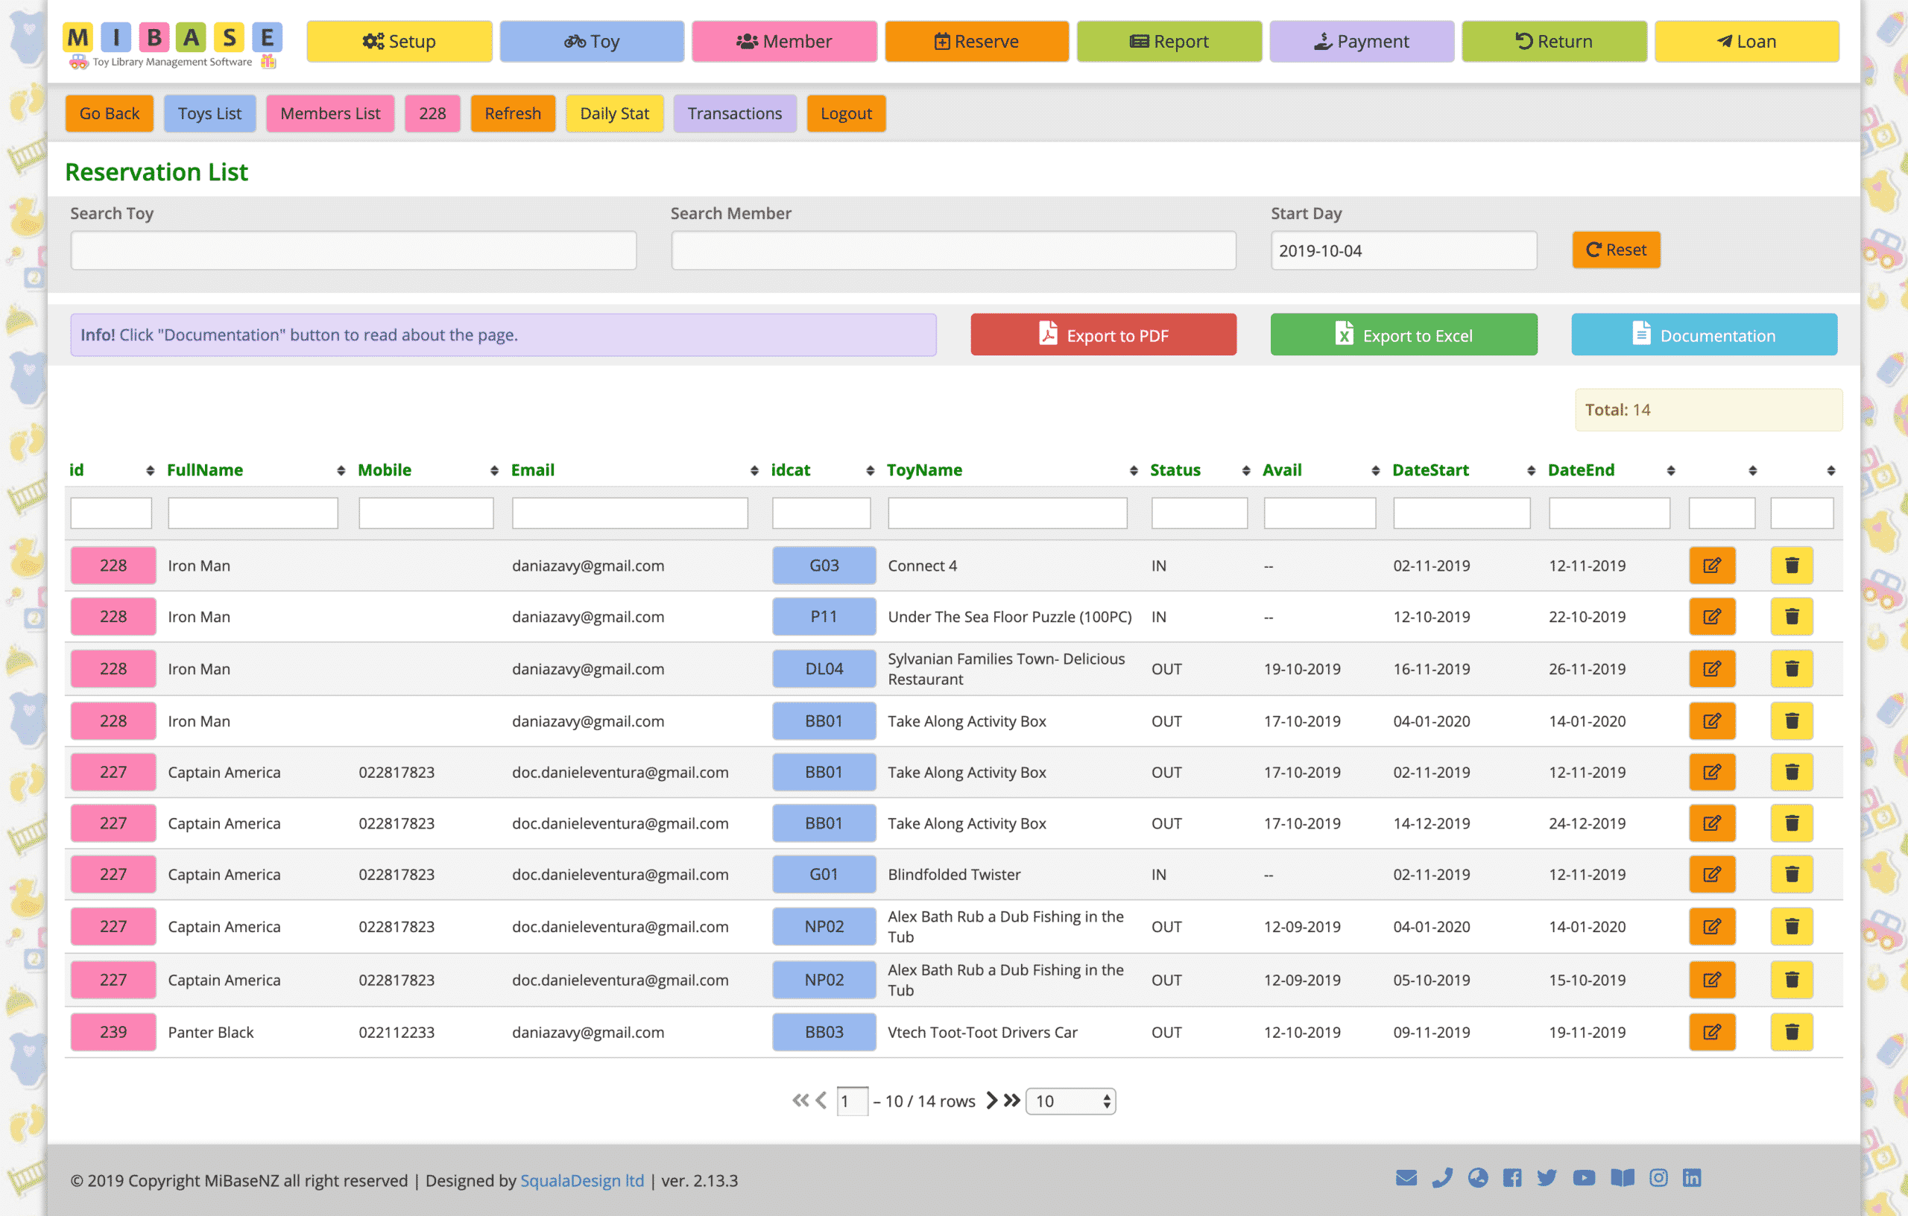The width and height of the screenshot is (1908, 1216).
Task: Open the Member menu
Action: [784, 41]
